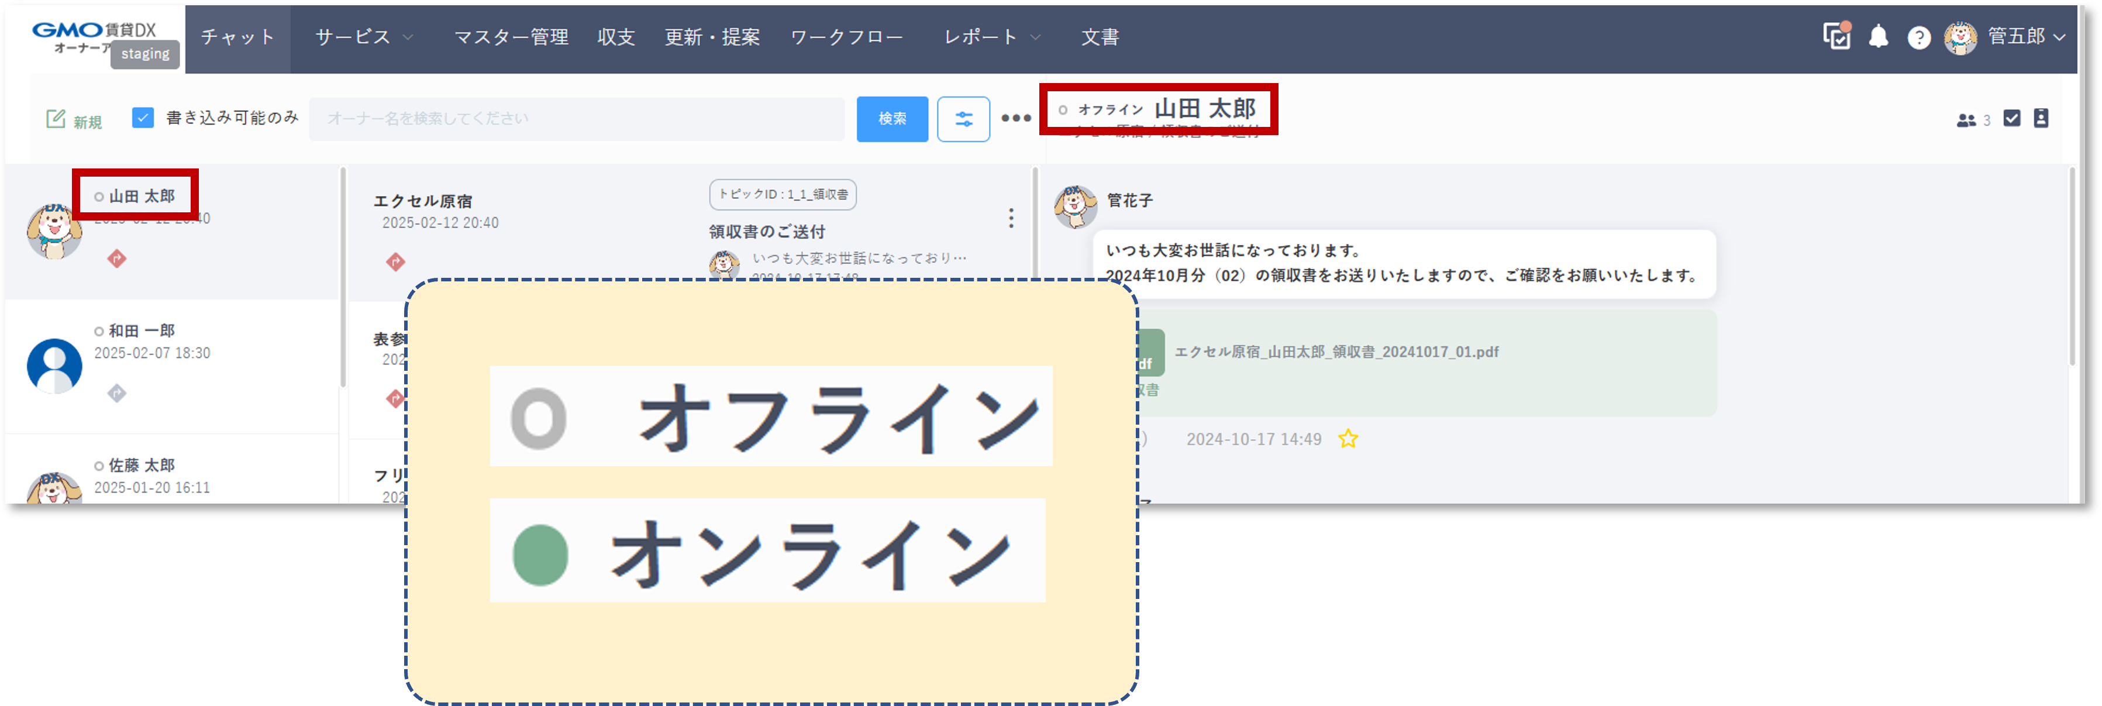This screenshot has width=2102, height=706.
Task: Click the vertical three-dot menu on 領収書のご送付
Action: pyautogui.click(x=1011, y=219)
